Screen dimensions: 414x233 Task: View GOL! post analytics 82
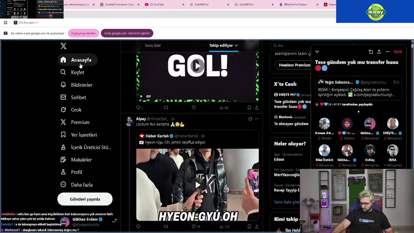tap(224, 107)
